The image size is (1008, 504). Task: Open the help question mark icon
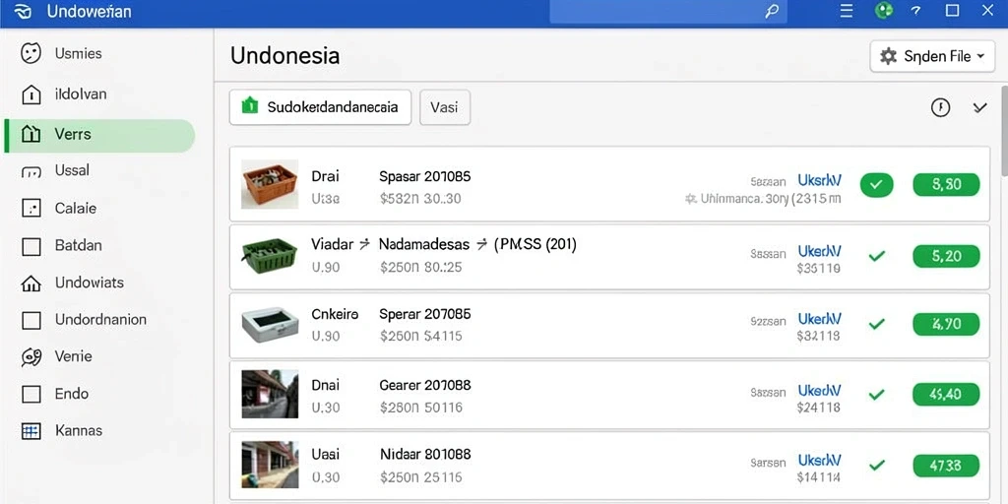point(916,11)
